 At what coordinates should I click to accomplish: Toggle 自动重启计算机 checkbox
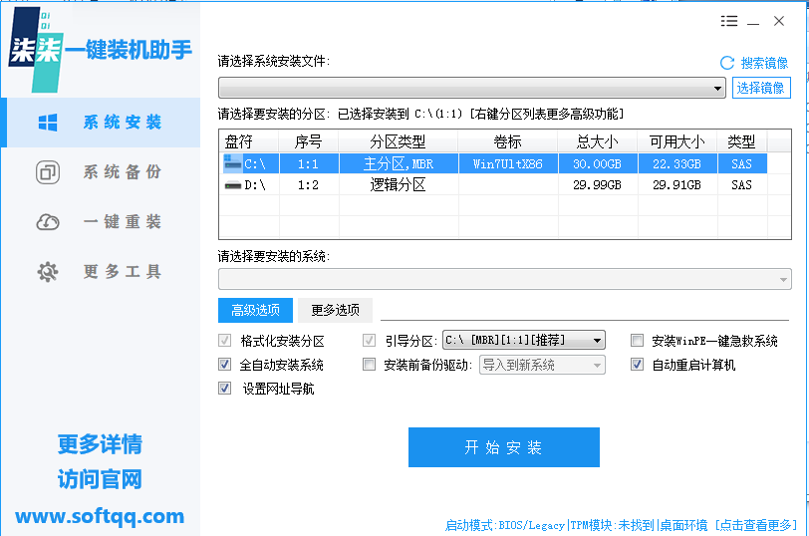[638, 365]
